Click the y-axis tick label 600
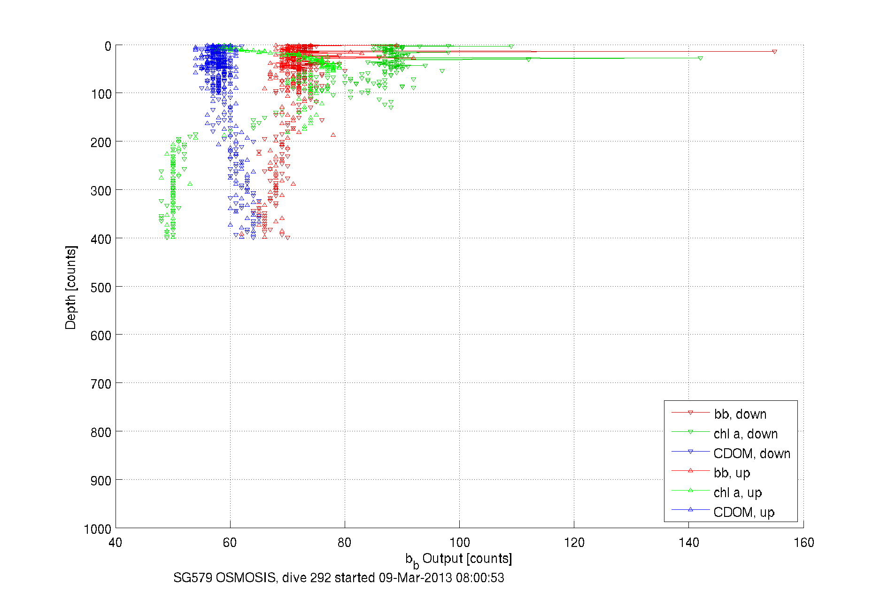Image resolution: width=888 pixels, height=593 pixels. point(101,336)
